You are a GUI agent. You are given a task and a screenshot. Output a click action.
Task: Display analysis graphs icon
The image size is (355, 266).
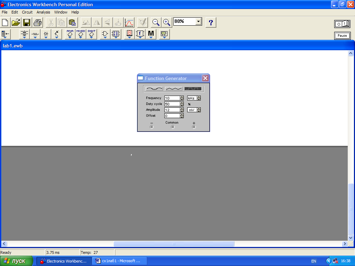129,23
